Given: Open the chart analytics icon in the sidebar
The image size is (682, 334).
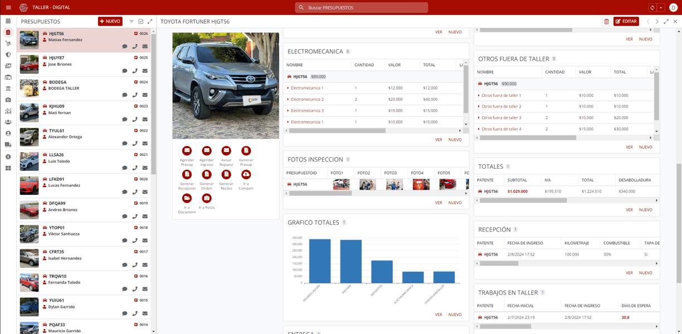Looking at the screenshot, I should 8,111.
